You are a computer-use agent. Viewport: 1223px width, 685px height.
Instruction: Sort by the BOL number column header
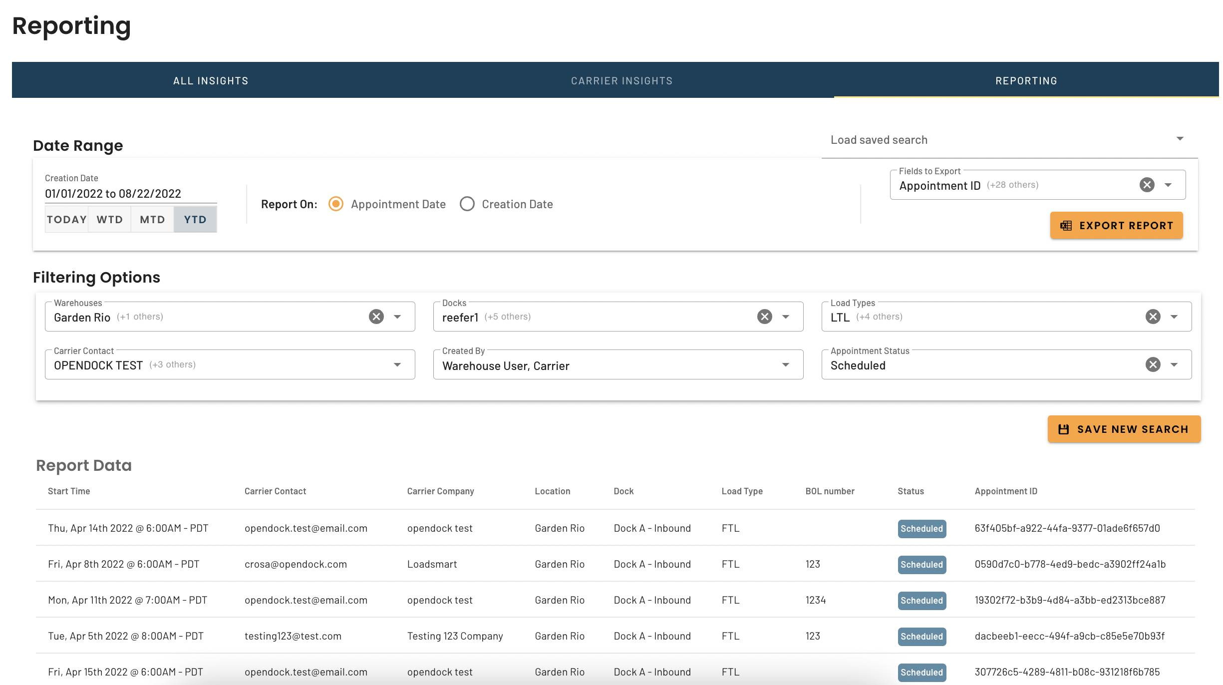pos(830,491)
